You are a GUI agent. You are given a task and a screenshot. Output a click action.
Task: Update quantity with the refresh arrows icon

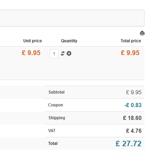pyautogui.click(x=63, y=53)
